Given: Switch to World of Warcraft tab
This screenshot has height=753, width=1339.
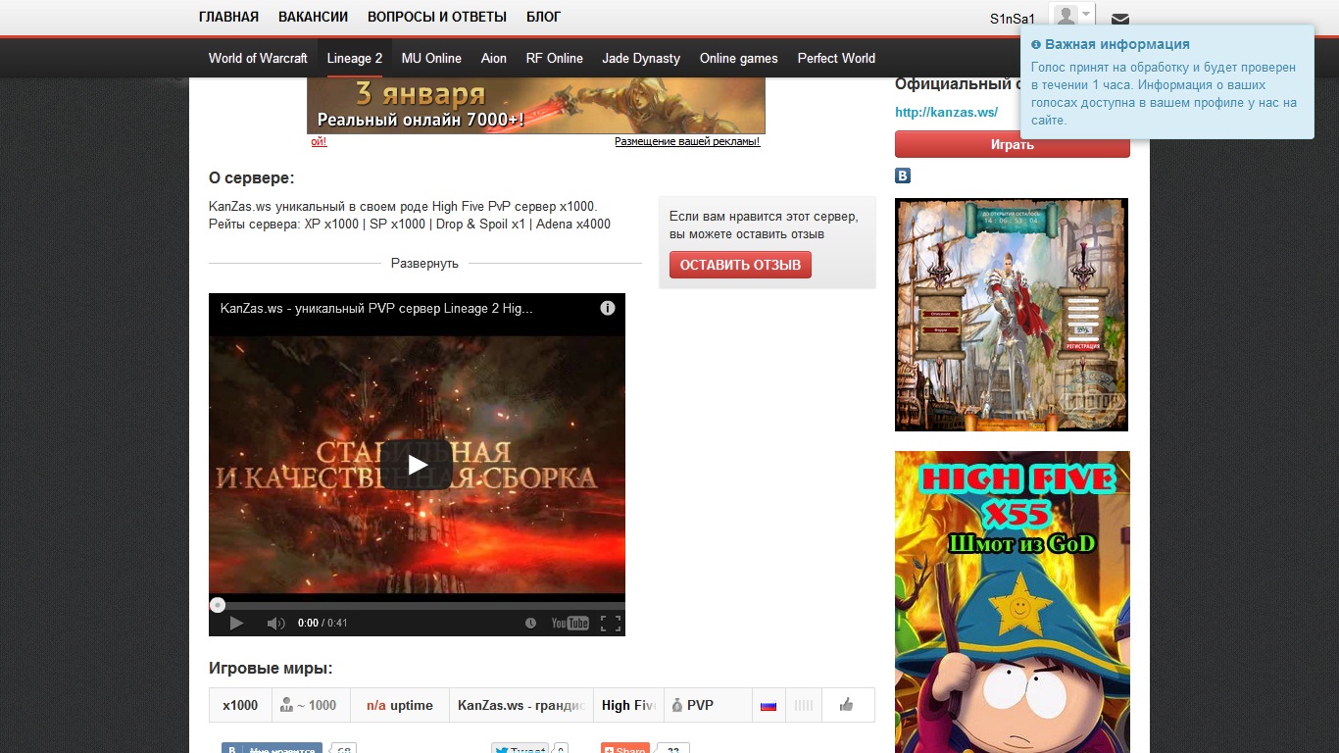Looking at the screenshot, I should pos(258,58).
